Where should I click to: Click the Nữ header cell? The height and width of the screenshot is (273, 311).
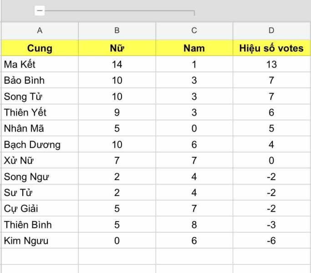117,48
